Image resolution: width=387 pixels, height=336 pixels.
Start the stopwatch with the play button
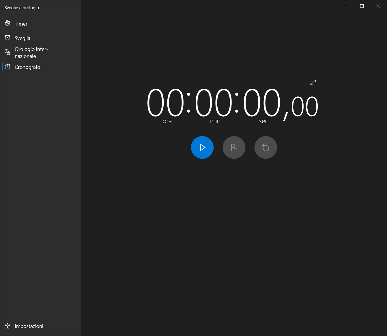pos(202,147)
